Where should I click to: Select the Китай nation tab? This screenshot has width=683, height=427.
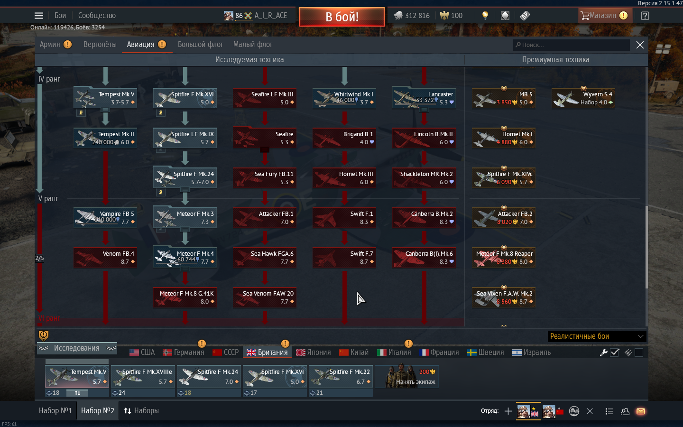[x=354, y=353]
